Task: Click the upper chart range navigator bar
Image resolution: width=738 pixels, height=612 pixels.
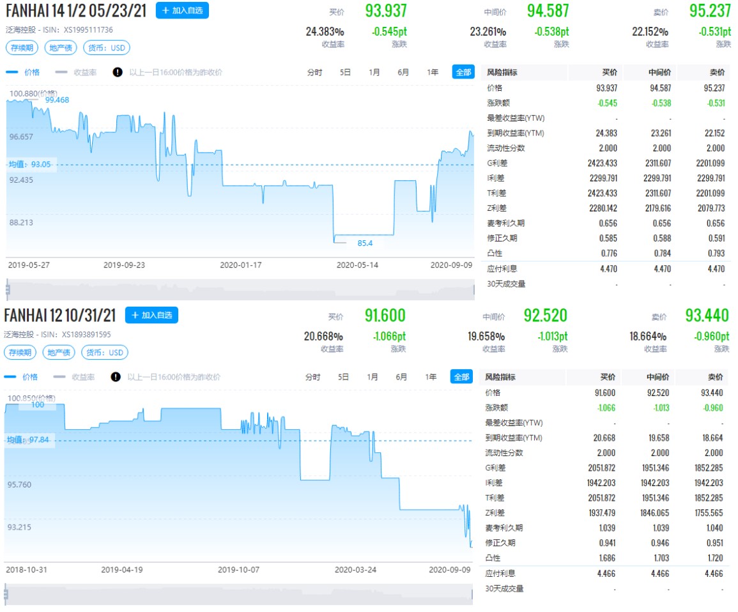Action: tap(240, 290)
